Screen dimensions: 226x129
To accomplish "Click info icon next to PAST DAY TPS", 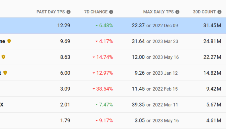I will pos(68,12).
